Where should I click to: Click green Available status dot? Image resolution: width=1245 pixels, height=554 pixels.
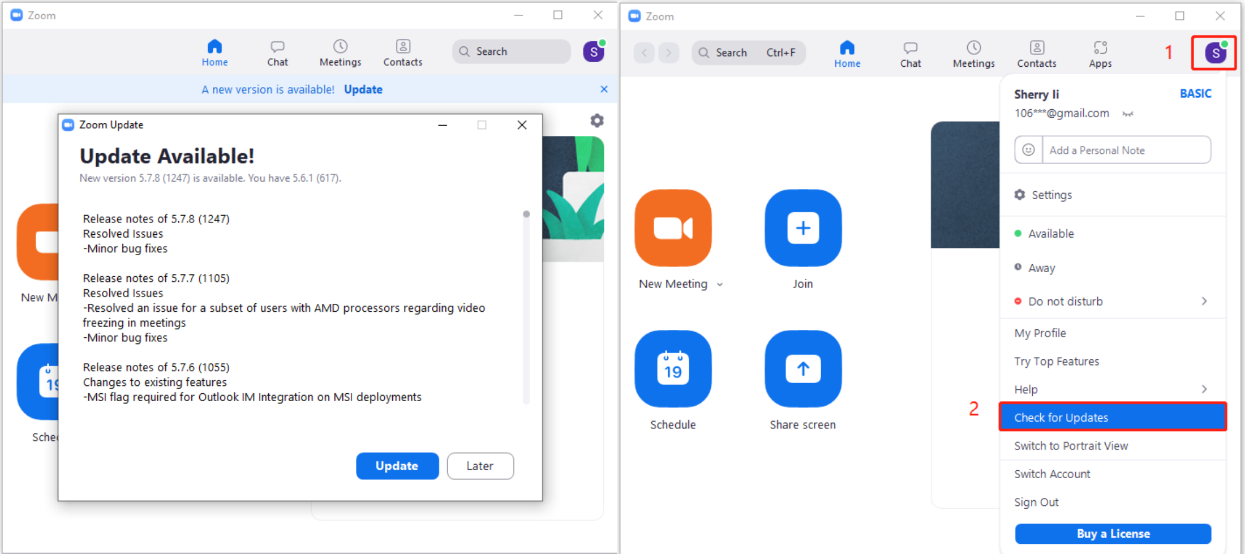point(1018,233)
